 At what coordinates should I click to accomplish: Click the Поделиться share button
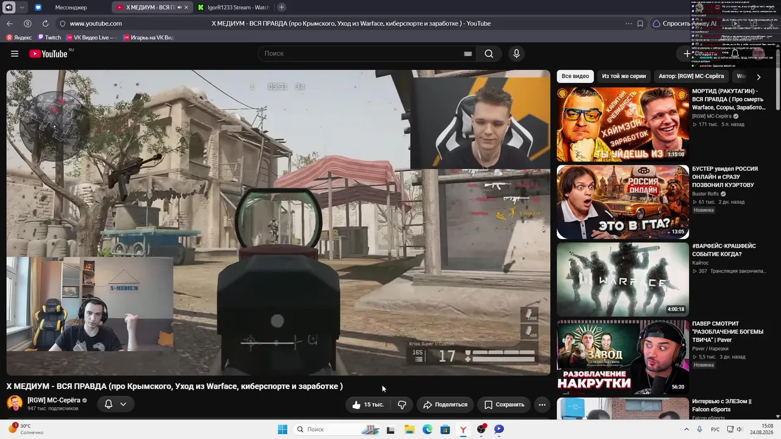coord(445,404)
